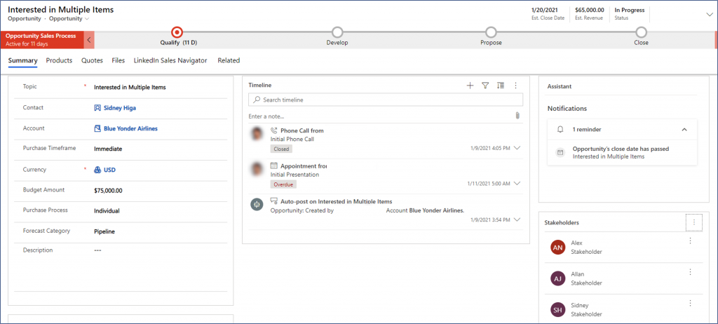Click the reminder bell icon
The height and width of the screenshot is (324, 718).
tap(560, 129)
